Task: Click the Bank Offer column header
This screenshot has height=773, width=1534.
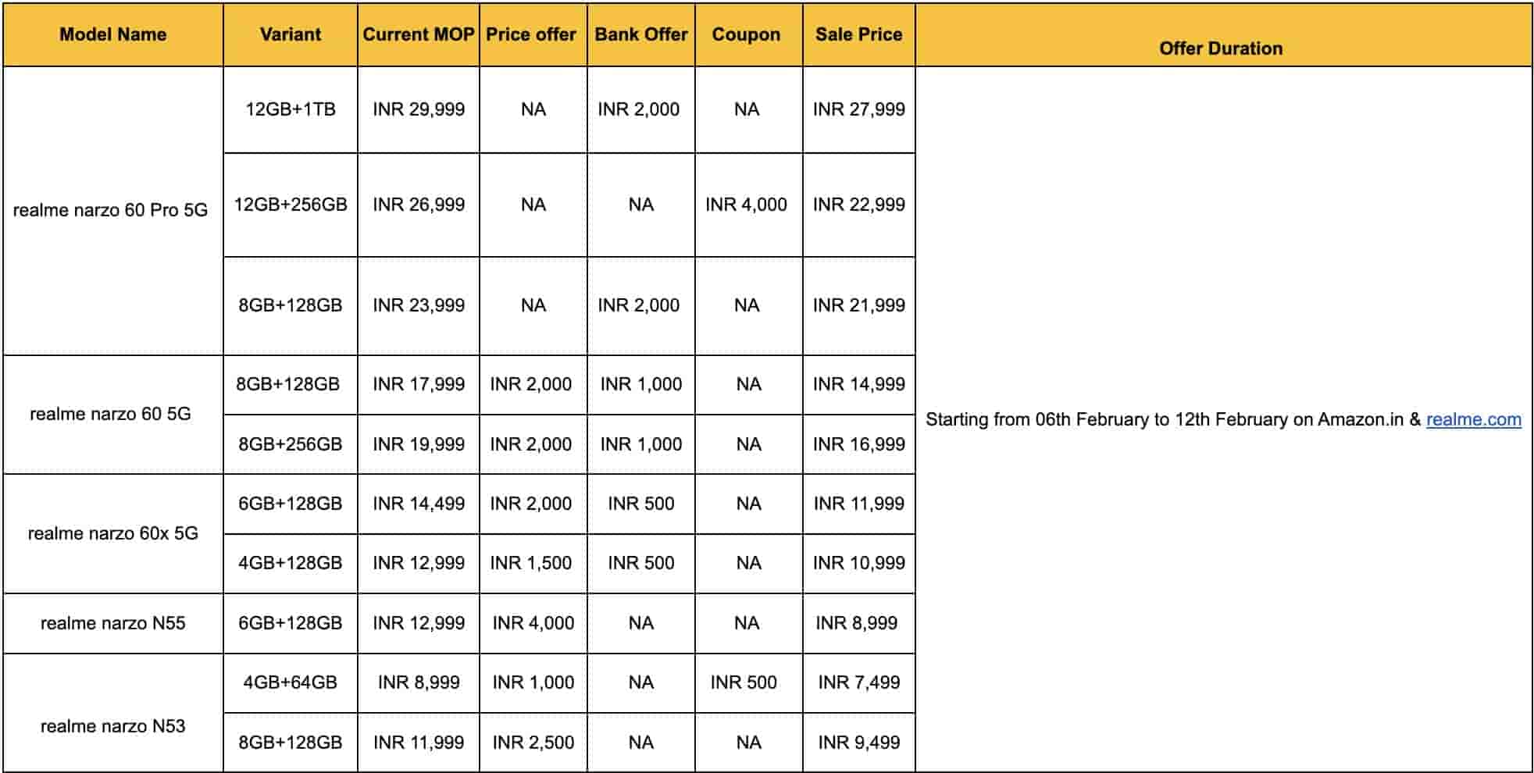Action: (x=641, y=34)
